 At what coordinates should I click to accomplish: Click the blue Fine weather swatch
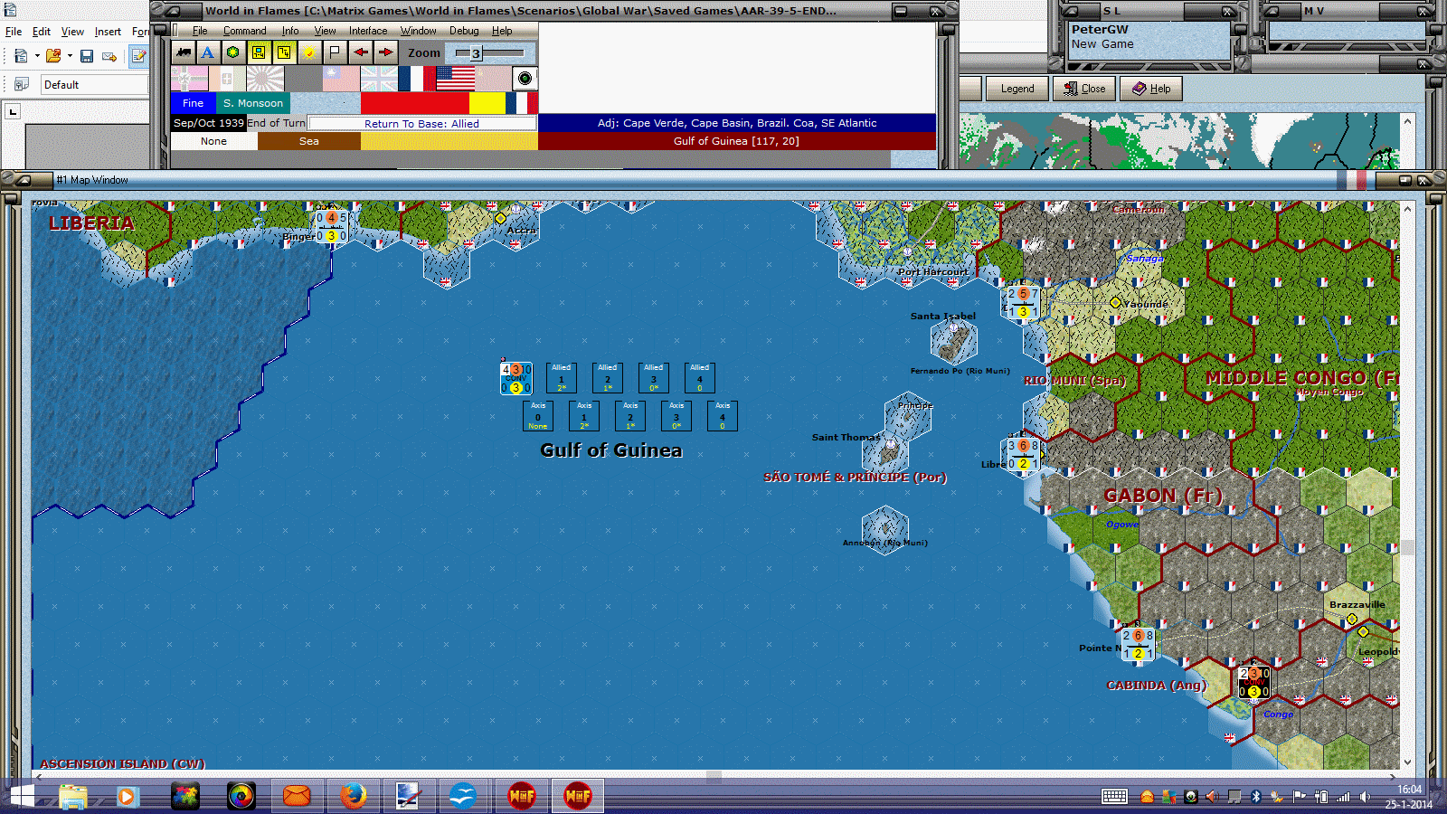click(x=193, y=103)
